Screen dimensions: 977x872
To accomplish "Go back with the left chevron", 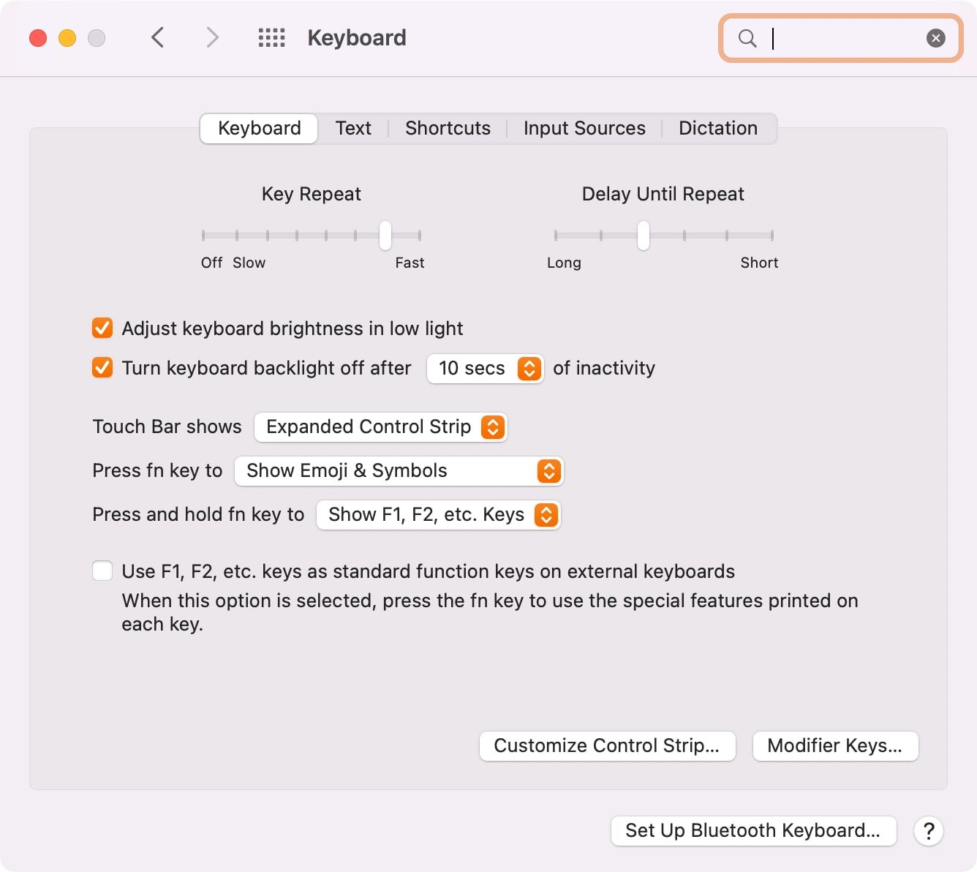I will [157, 37].
